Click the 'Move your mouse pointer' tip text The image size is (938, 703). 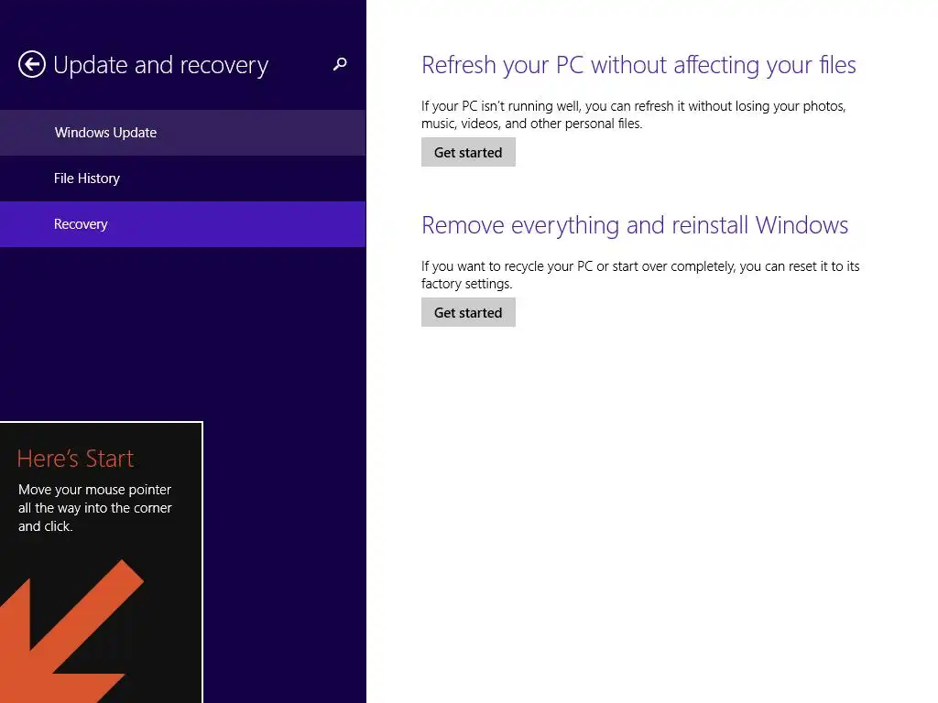[x=95, y=507]
